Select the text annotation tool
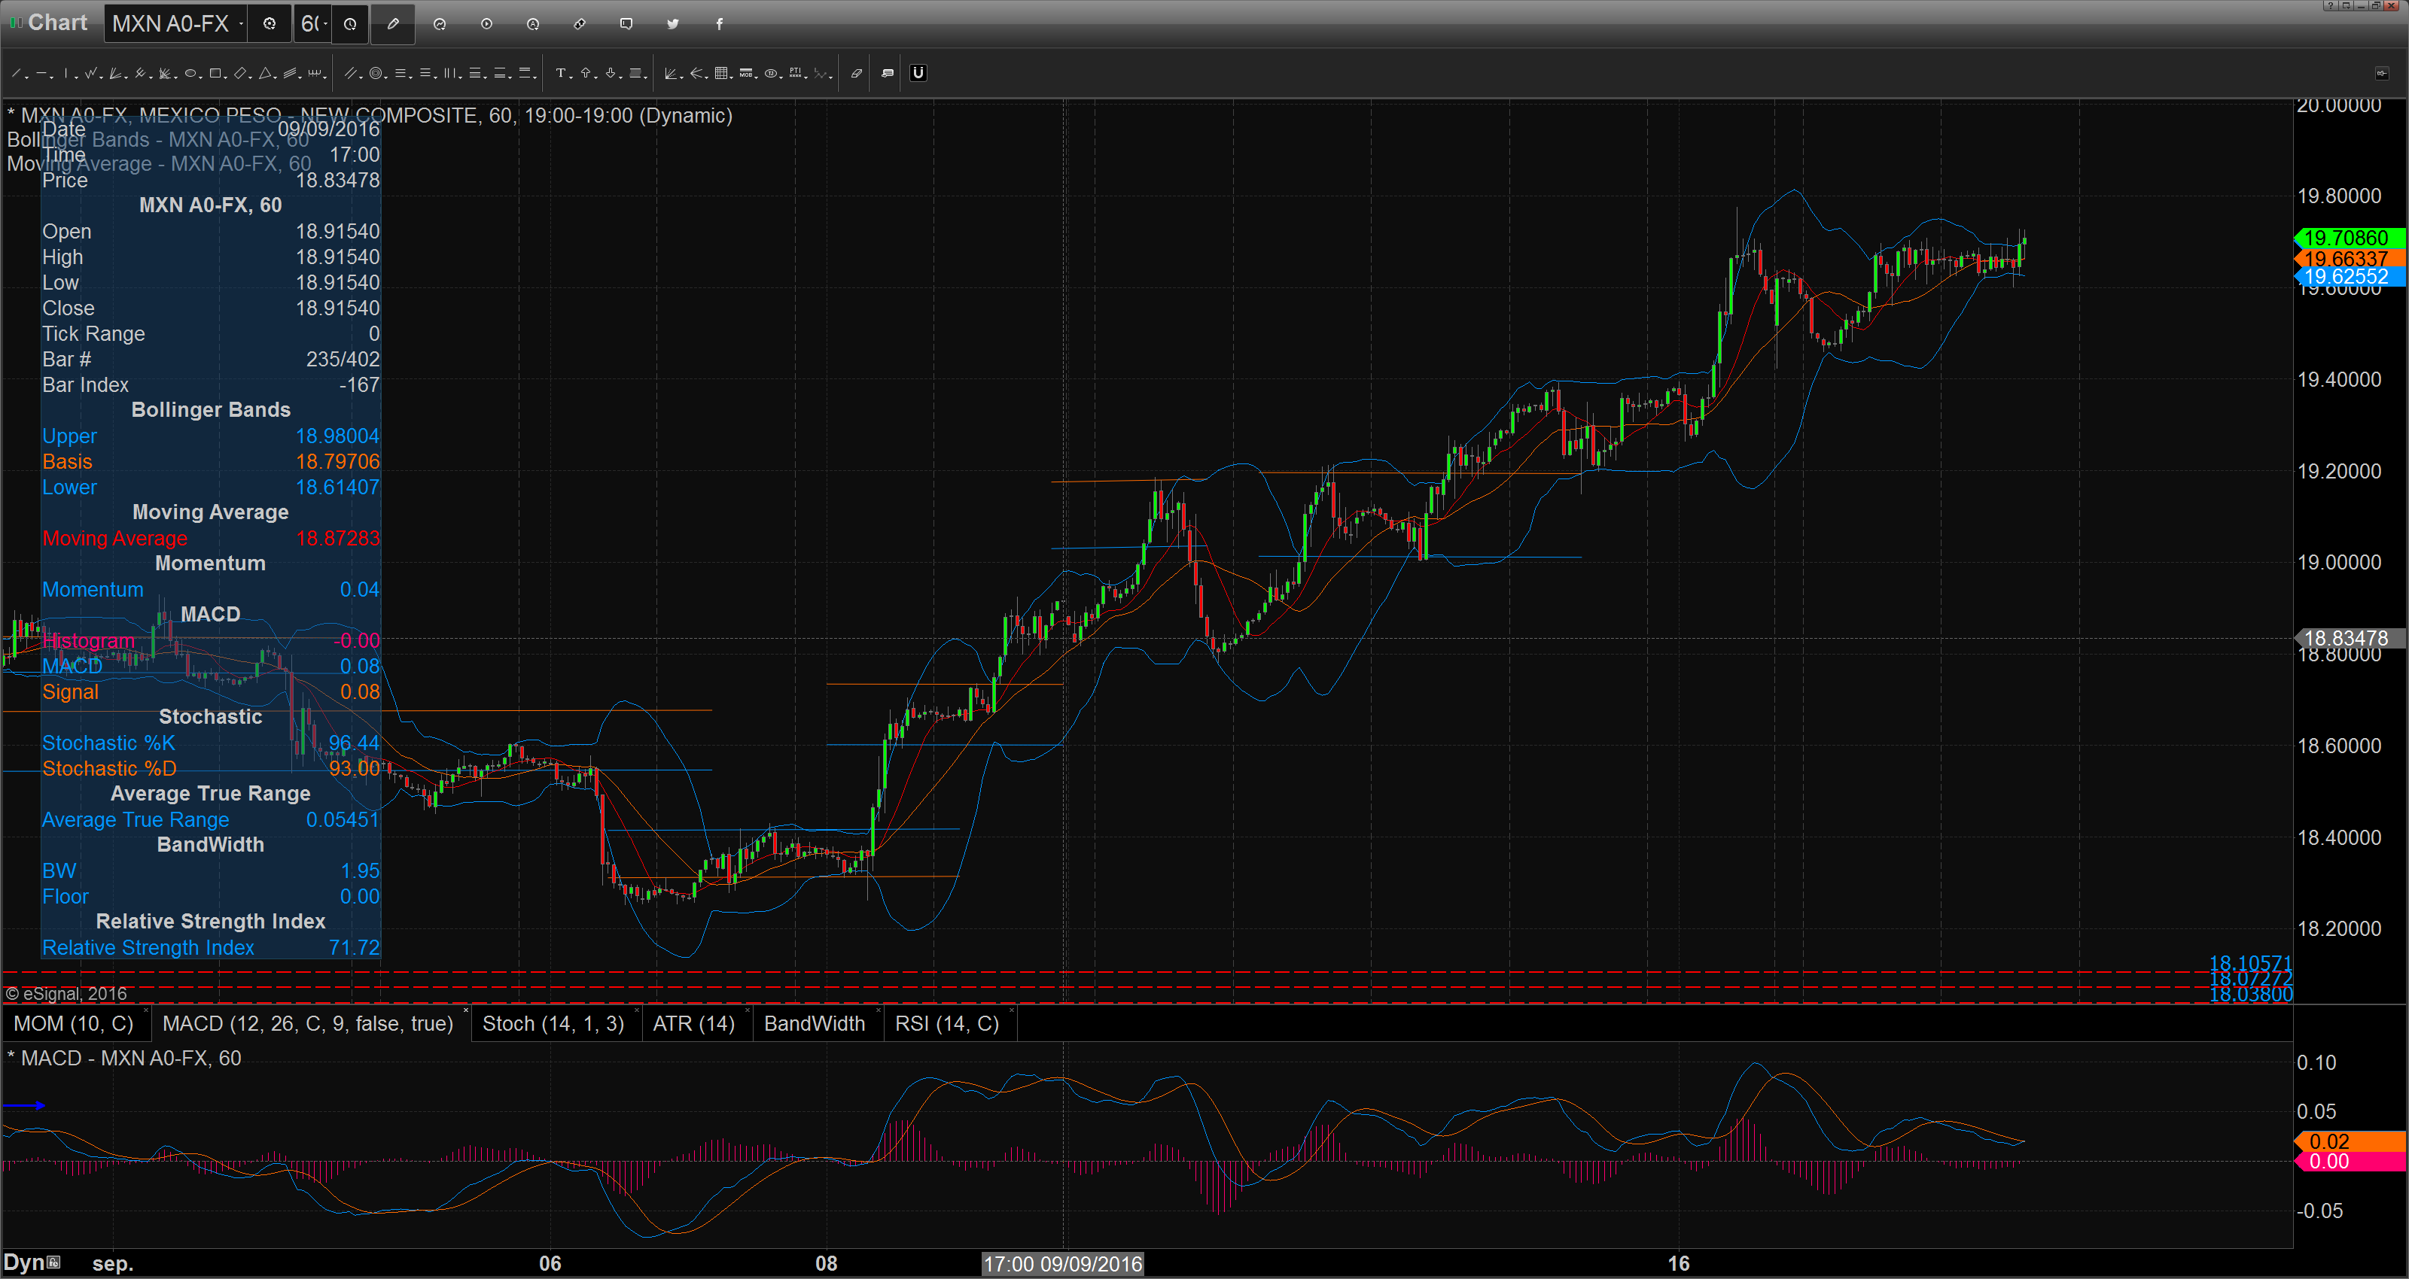This screenshot has height=1279, width=2409. [x=561, y=73]
